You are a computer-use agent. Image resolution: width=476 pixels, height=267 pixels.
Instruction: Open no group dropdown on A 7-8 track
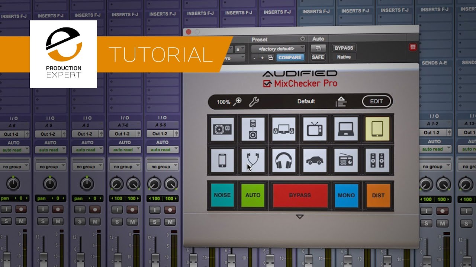[x=126, y=167]
